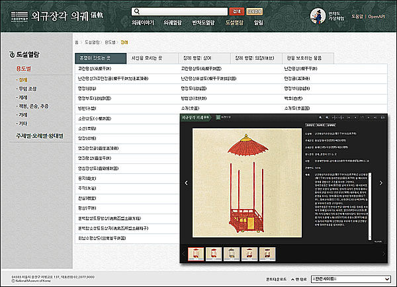Screen dimensions: 397x287
Task: Open the 의궤열람 menu
Action: tap(173, 22)
